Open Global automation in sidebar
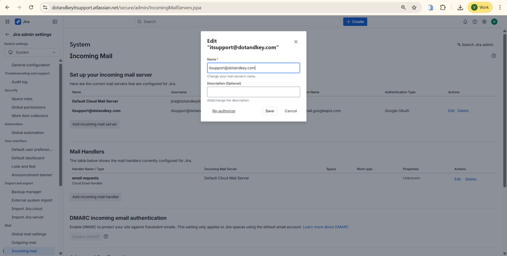The image size is (507, 256). click(x=27, y=133)
